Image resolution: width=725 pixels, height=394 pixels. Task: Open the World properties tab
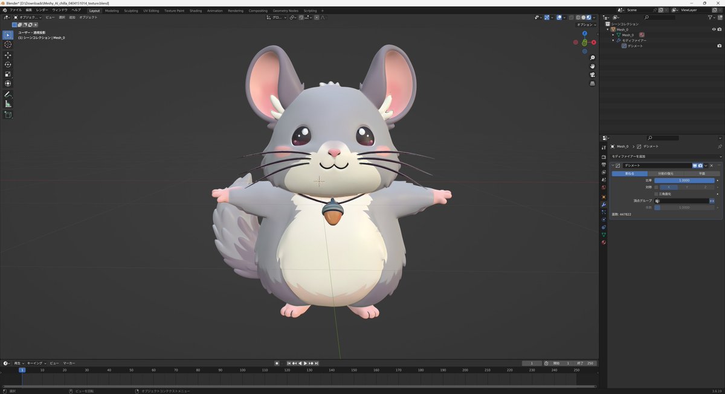click(x=604, y=187)
